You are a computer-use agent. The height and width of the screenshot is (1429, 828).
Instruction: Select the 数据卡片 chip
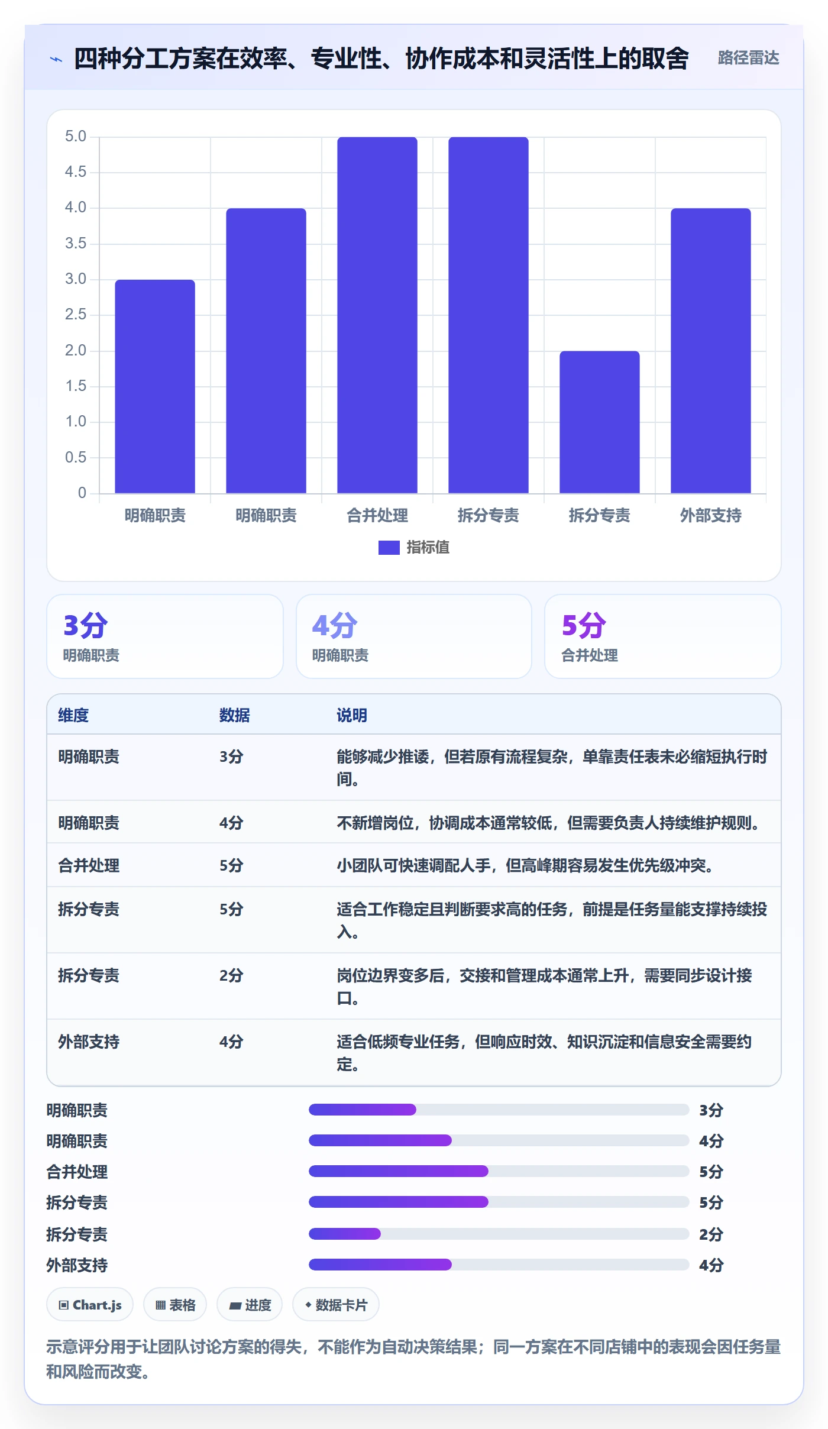(336, 1305)
